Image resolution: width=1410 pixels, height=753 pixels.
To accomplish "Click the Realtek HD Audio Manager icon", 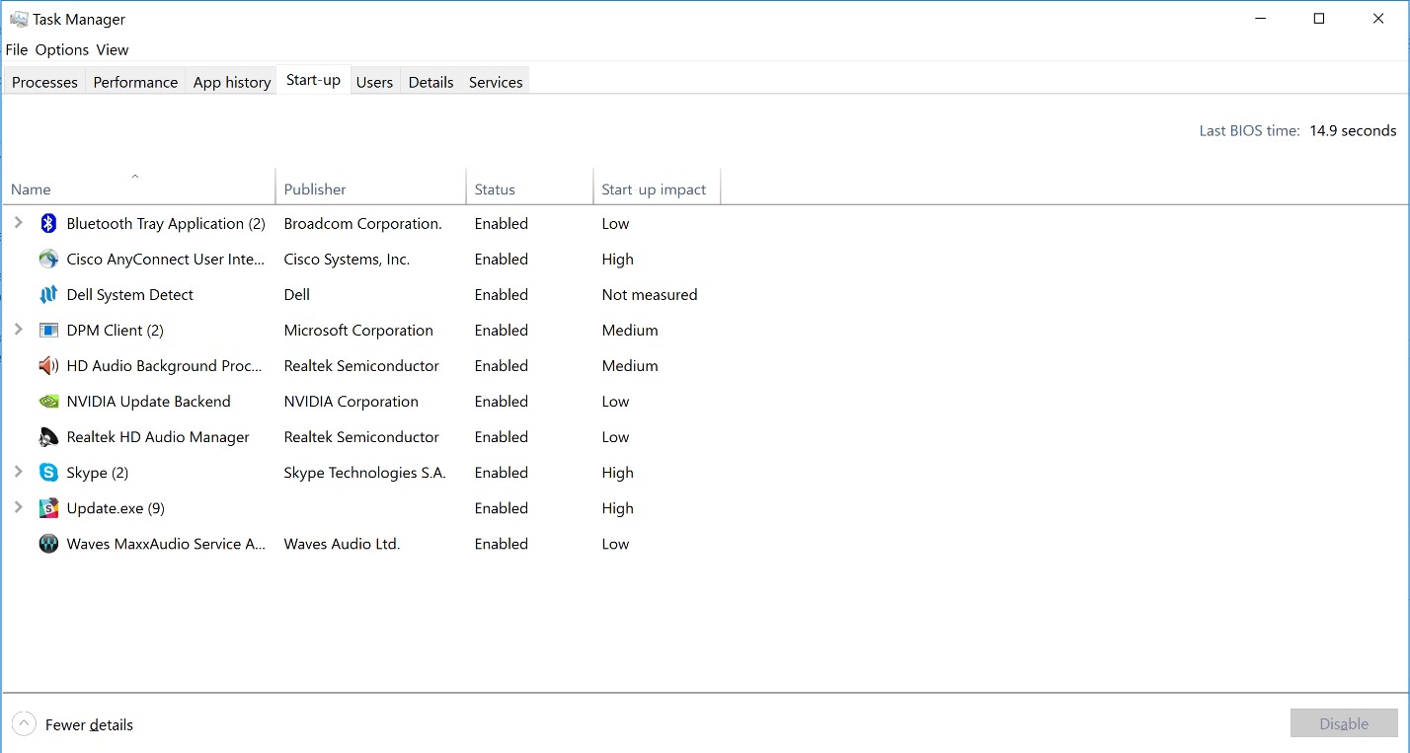I will click(x=48, y=437).
